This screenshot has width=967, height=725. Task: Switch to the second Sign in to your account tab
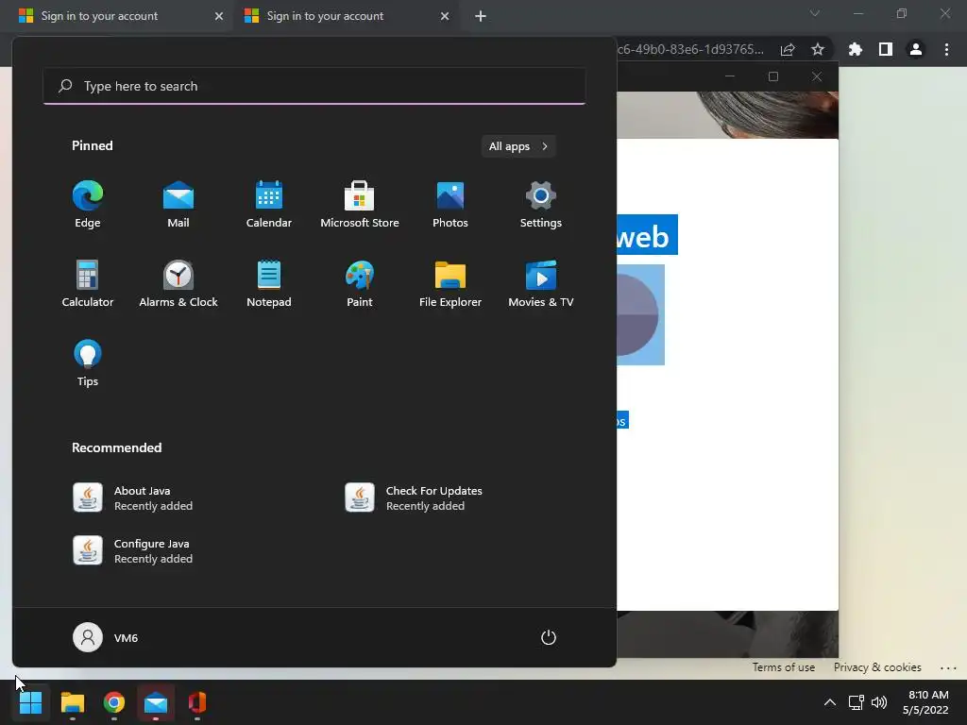pos(347,16)
